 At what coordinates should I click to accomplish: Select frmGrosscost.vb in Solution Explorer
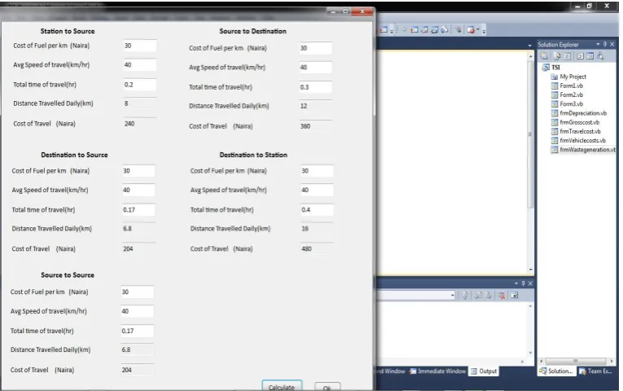[579, 122]
